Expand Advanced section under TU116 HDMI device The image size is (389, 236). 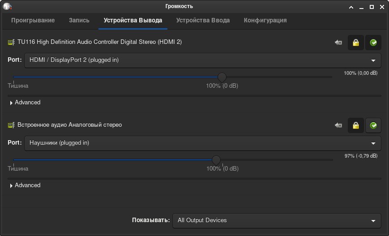[25, 103]
